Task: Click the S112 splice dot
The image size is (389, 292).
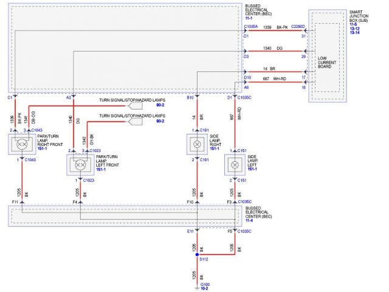Action: point(197,255)
